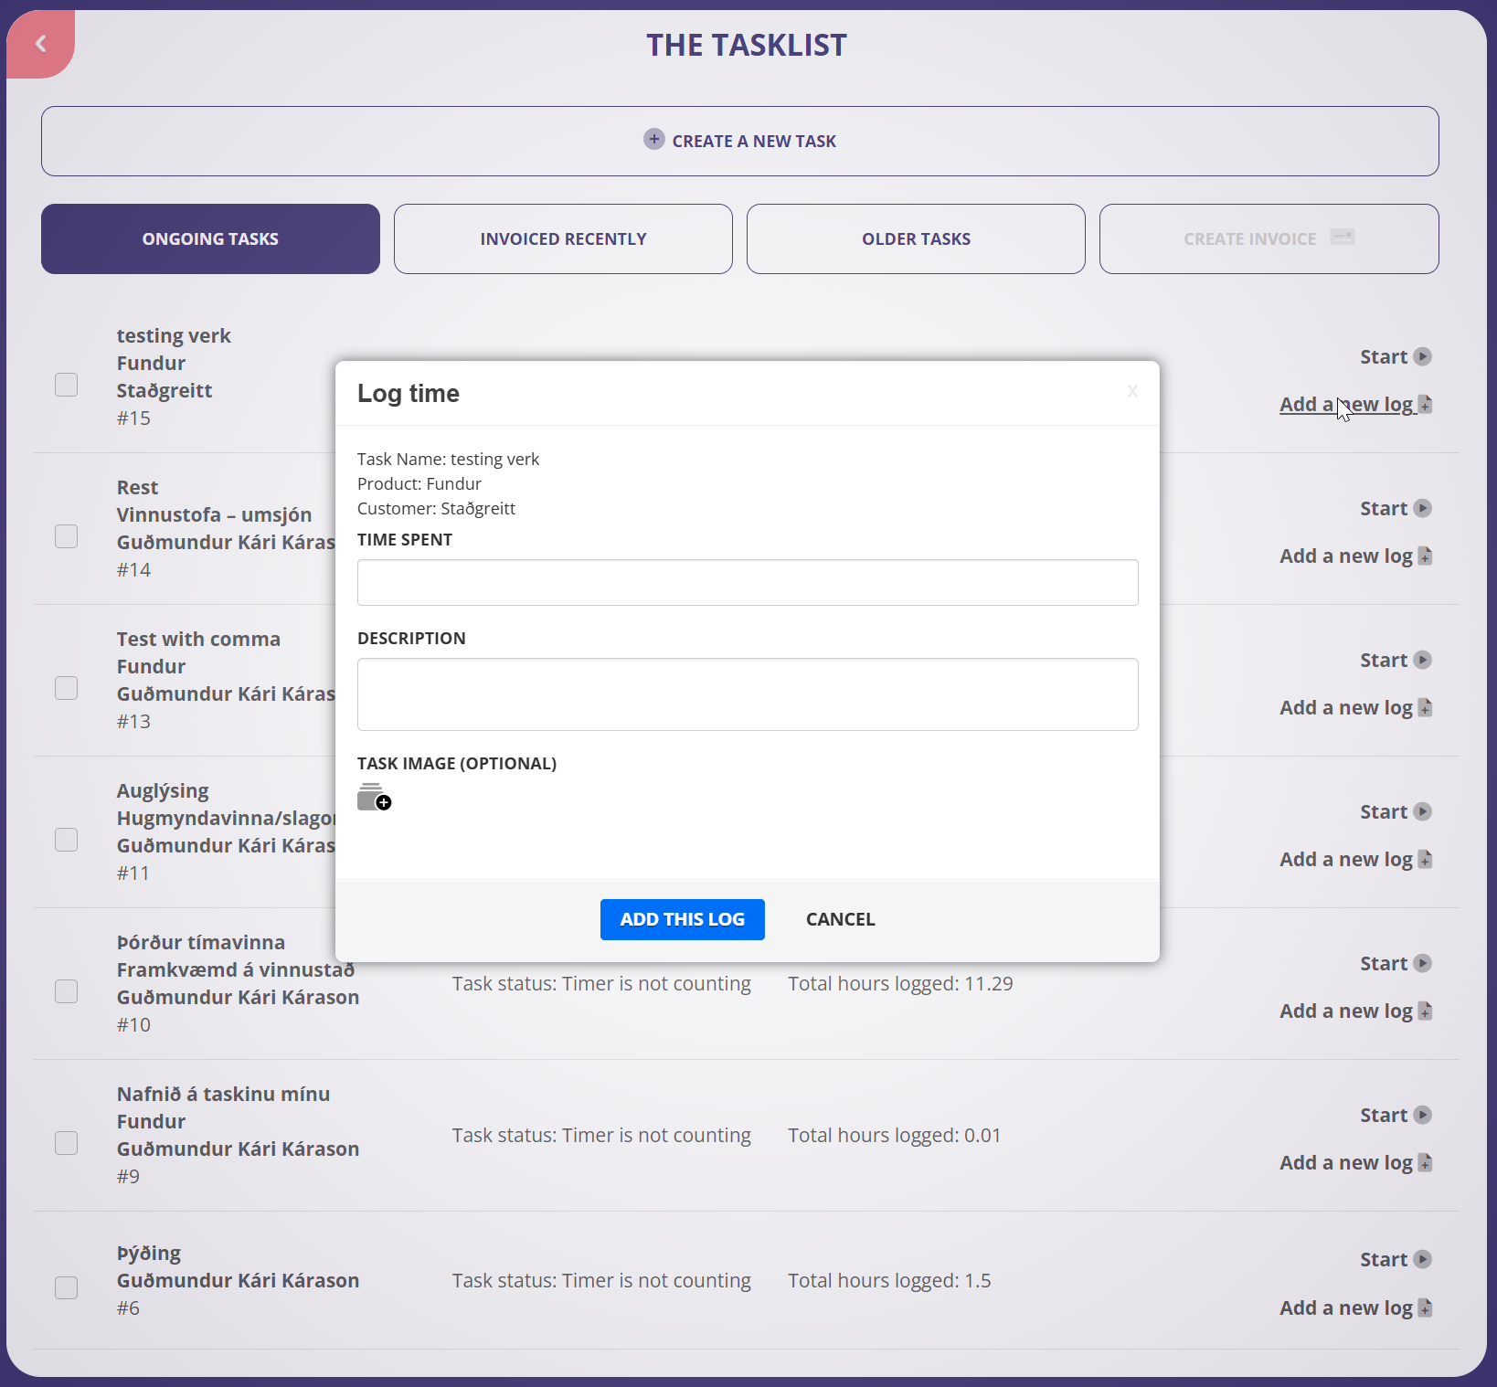Click the log document icon for task #10

[x=1425, y=1011]
